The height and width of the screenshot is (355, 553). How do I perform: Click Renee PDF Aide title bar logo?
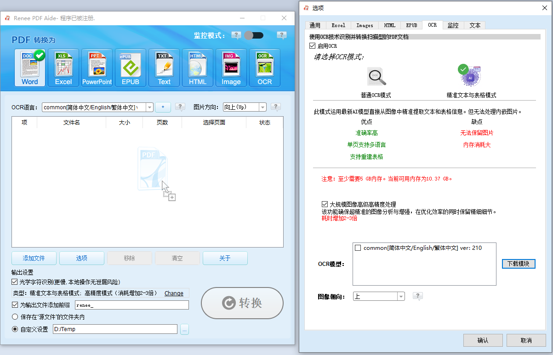point(7,18)
